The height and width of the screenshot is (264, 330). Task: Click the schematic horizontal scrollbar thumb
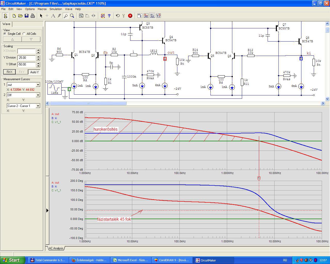(88, 103)
